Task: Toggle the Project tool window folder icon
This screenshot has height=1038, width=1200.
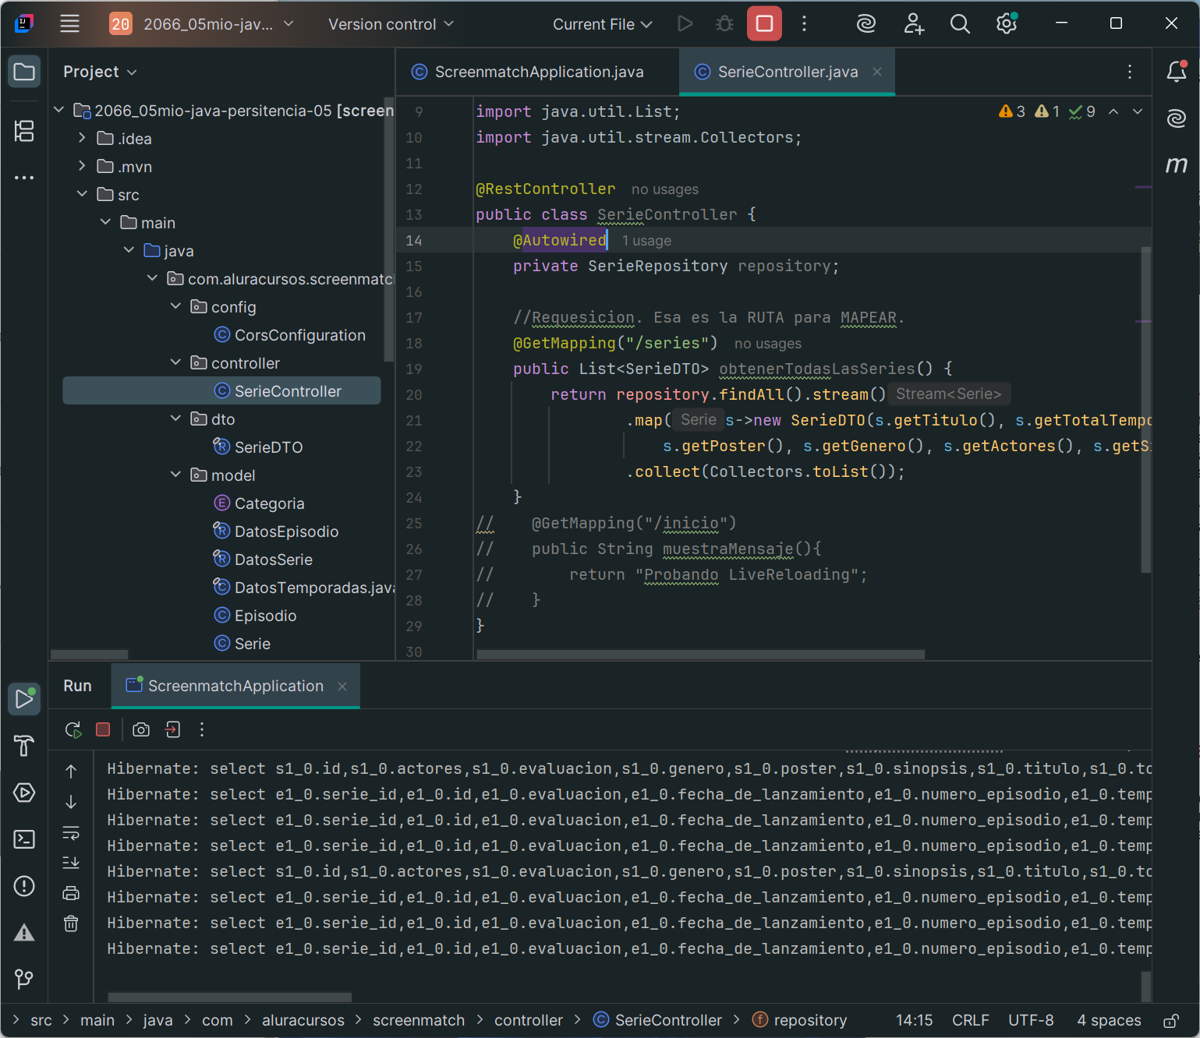Action: [x=24, y=72]
